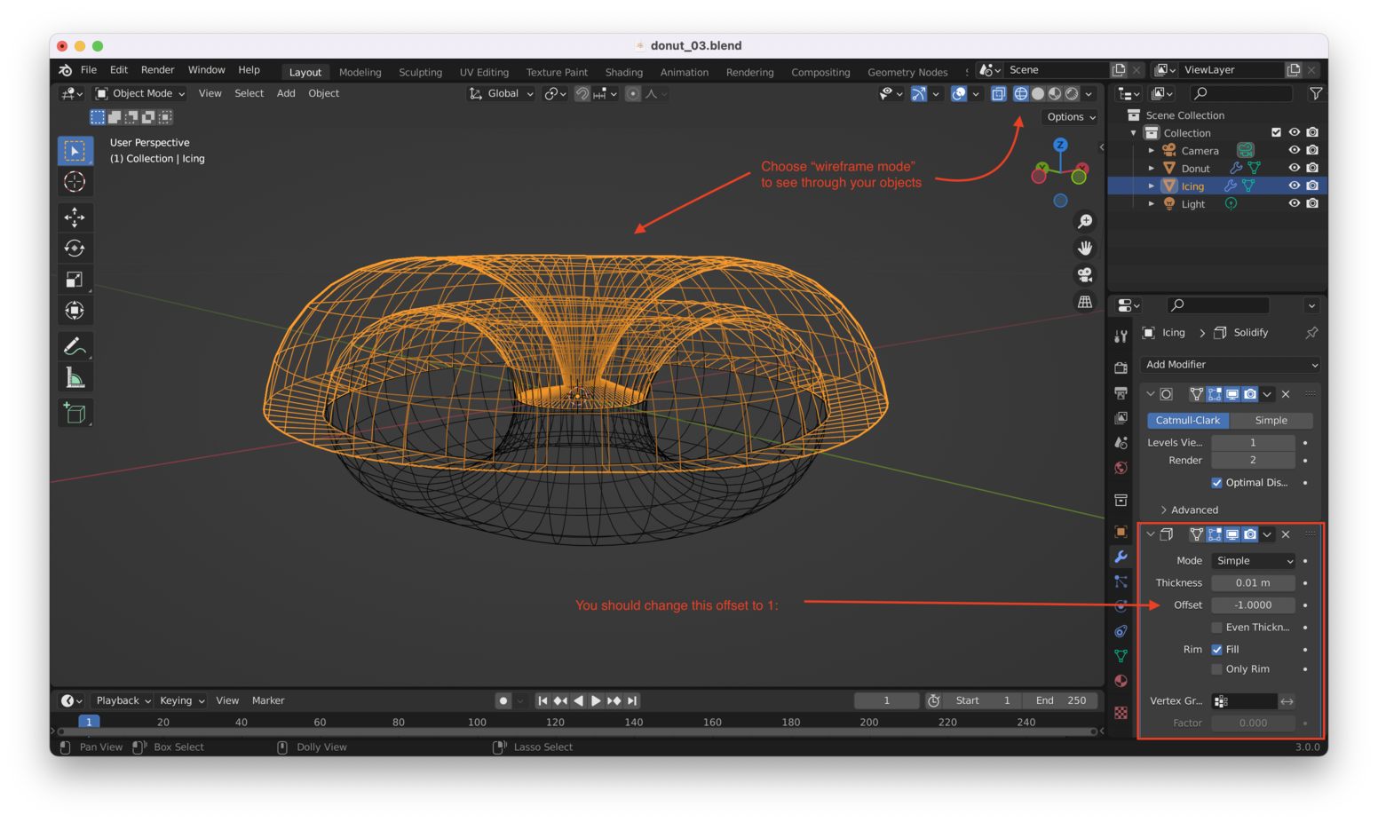
Task: Click the Offset value field
Action: (1253, 605)
